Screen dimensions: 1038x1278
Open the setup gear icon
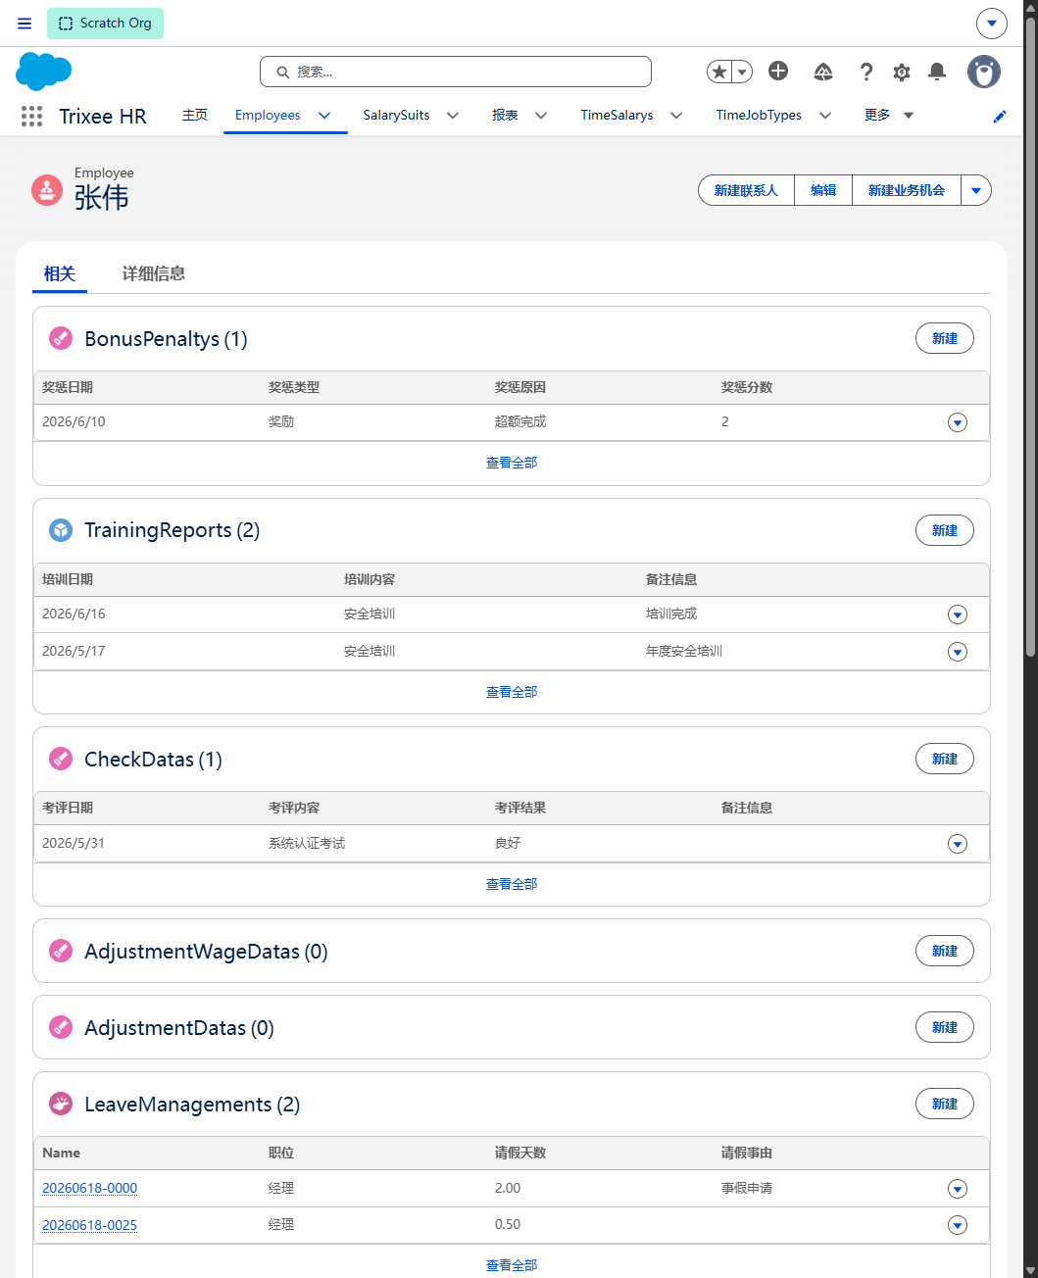(x=902, y=72)
